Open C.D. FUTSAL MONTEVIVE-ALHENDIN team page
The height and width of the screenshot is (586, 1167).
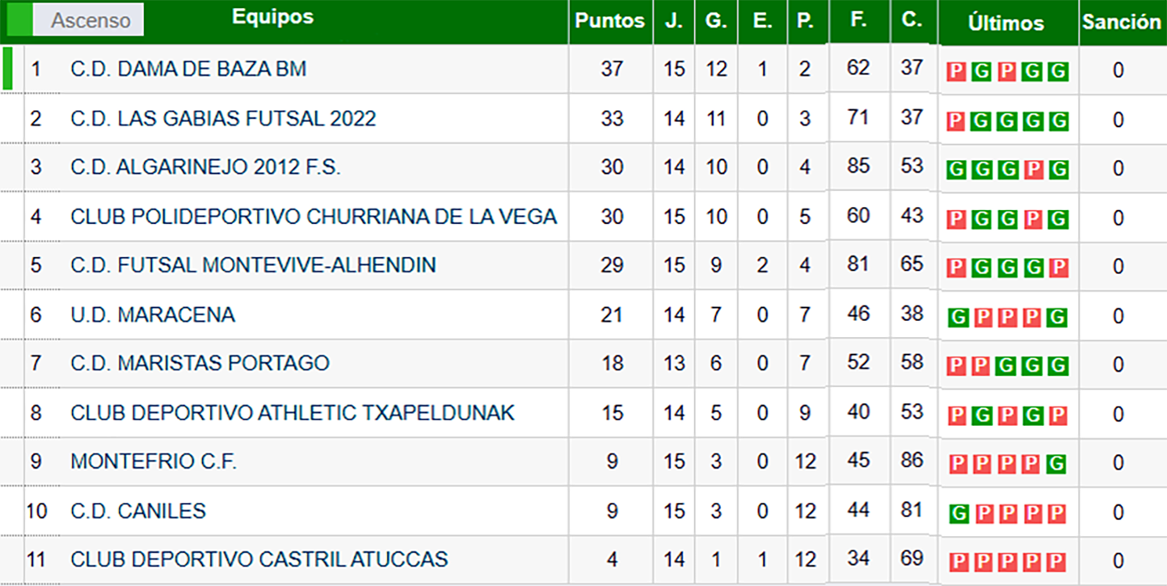click(253, 265)
